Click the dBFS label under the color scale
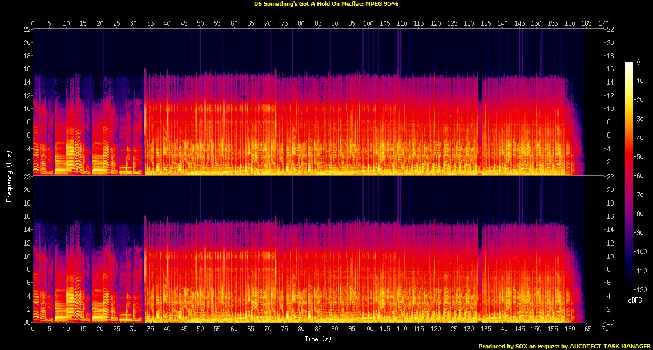The image size is (653, 350). [634, 299]
